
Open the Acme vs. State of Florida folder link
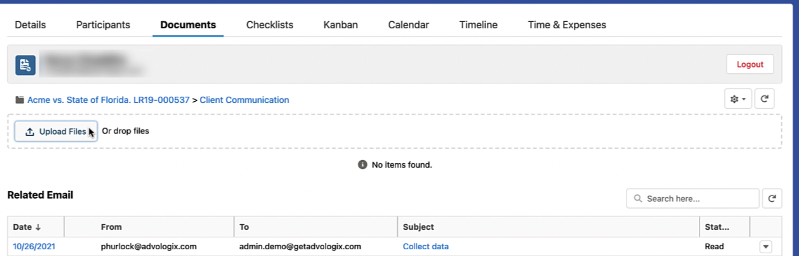[x=108, y=100]
